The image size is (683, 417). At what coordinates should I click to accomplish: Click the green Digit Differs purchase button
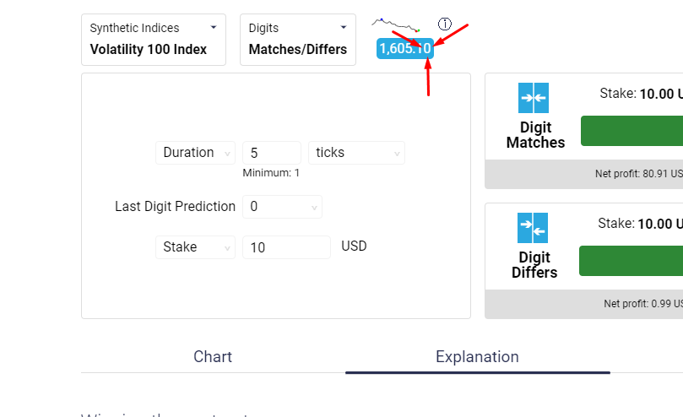(x=631, y=261)
